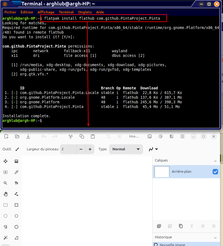Image resolution: width=223 pixels, height=246 pixels.
Task: Click the delete layer icon
Action: pos(170,226)
